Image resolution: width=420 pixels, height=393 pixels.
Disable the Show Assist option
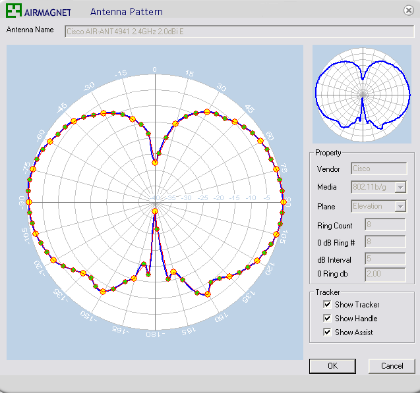(327, 332)
